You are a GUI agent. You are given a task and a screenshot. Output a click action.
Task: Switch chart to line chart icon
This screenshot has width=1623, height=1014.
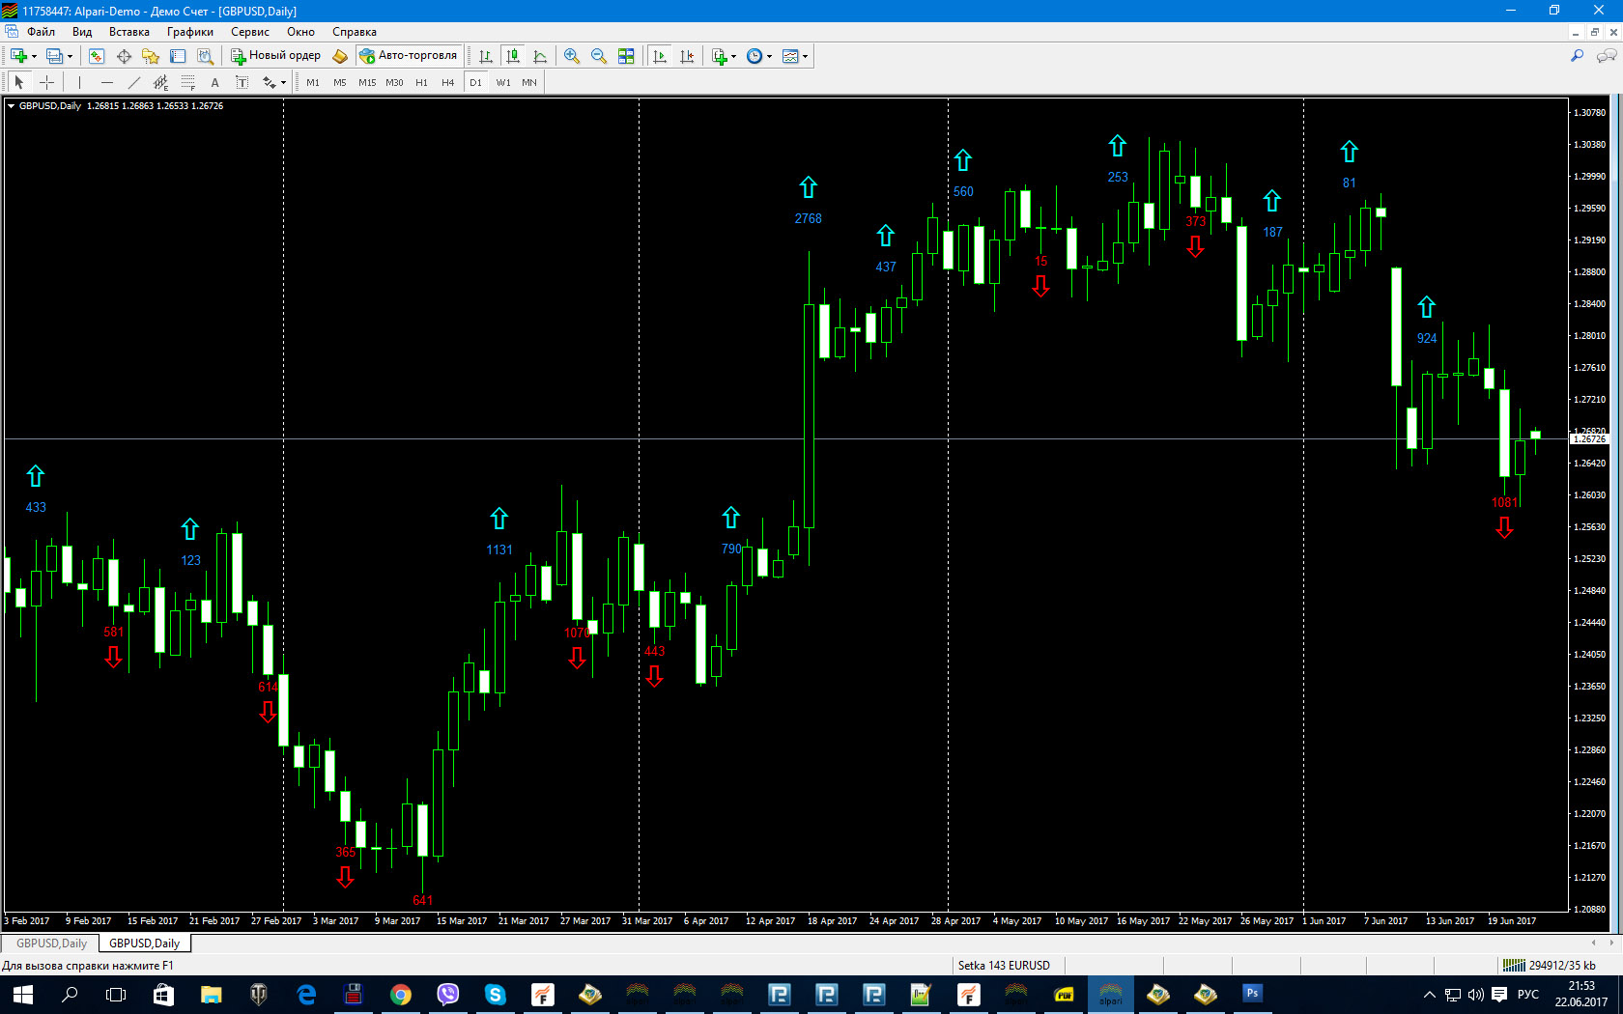tap(540, 56)
